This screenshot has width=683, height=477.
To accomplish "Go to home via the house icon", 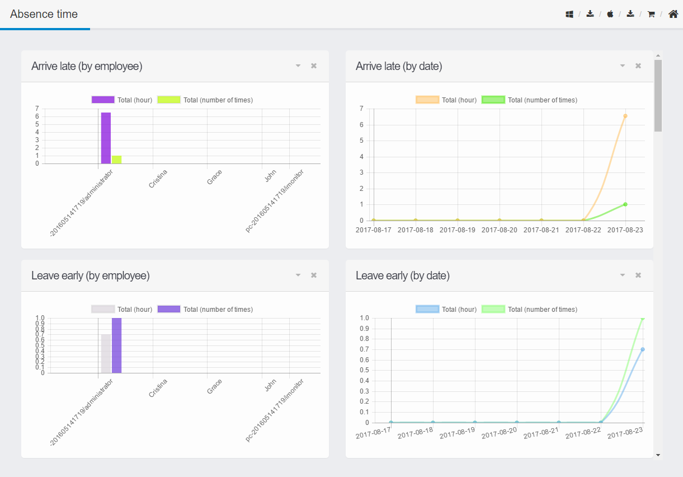I will [673, 15].
